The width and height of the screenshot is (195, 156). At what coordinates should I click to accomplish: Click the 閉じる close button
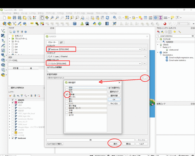click(128, 144)
